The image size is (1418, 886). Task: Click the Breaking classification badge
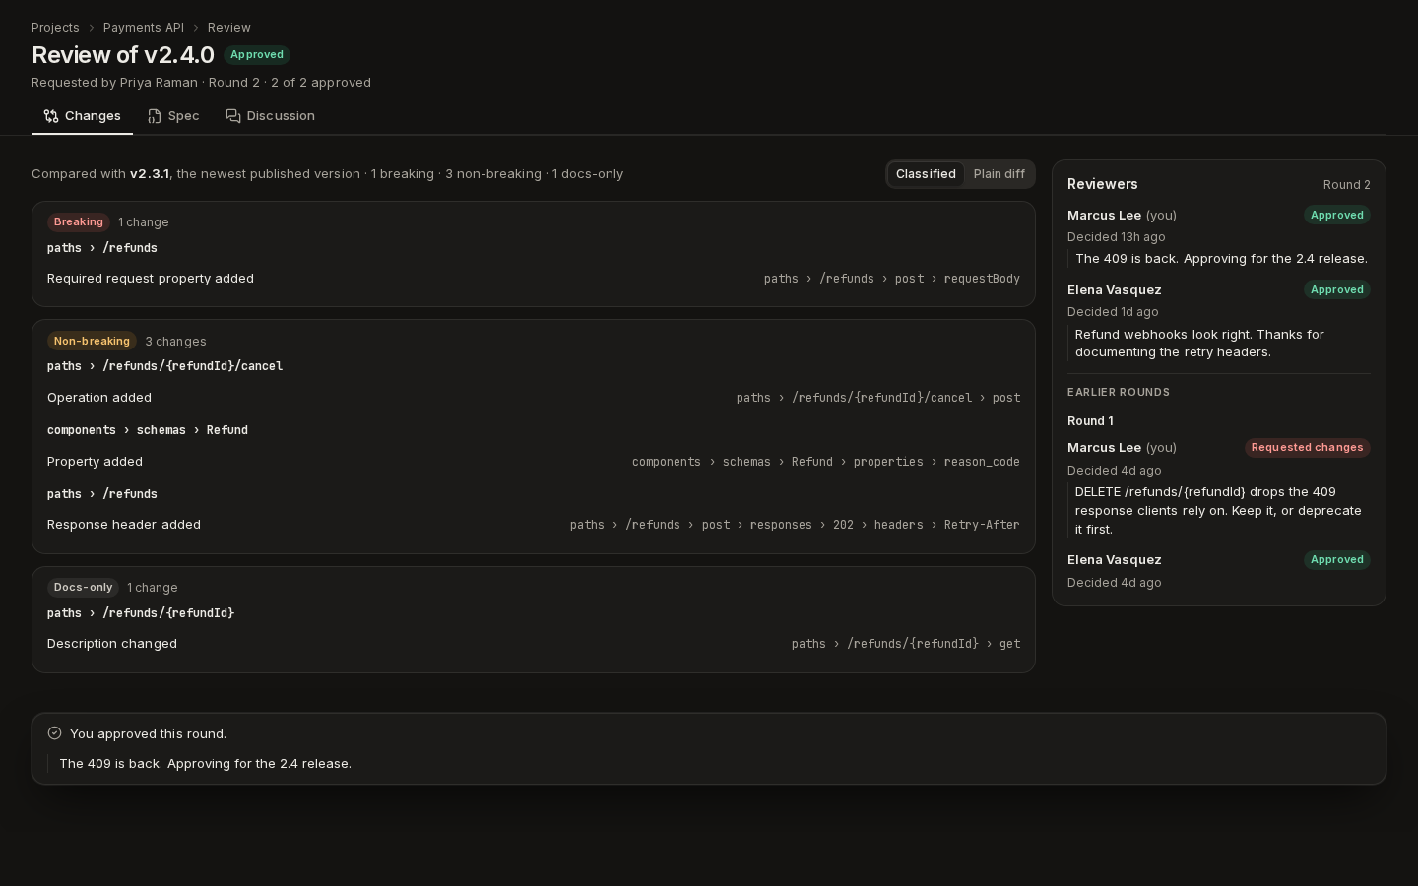pyautogui.click(x=79, y=222)
